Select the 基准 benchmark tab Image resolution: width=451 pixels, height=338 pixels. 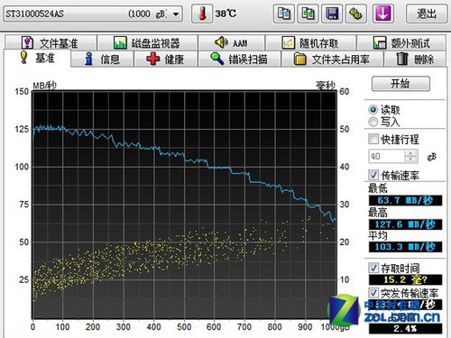tap(37, 58)
